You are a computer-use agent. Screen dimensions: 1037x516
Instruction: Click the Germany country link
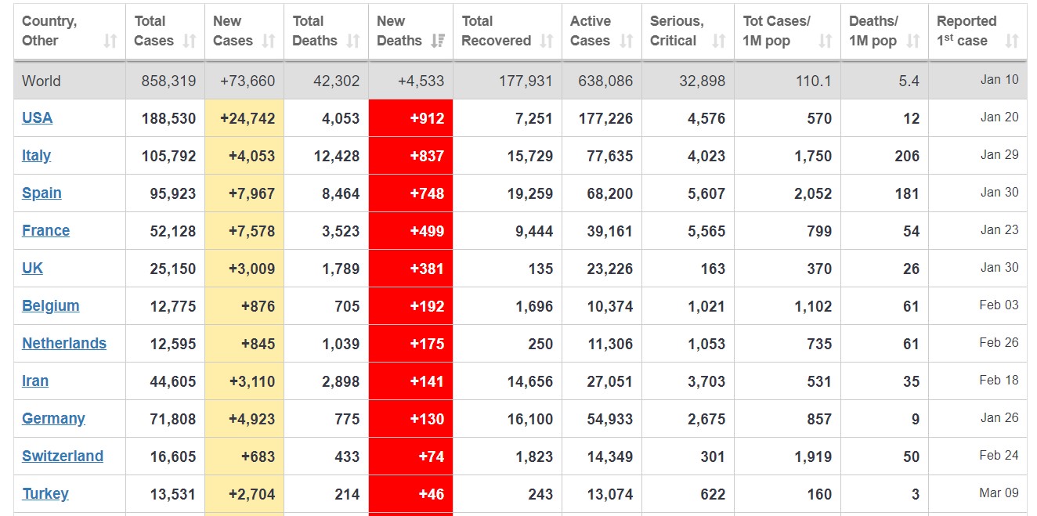53,419
